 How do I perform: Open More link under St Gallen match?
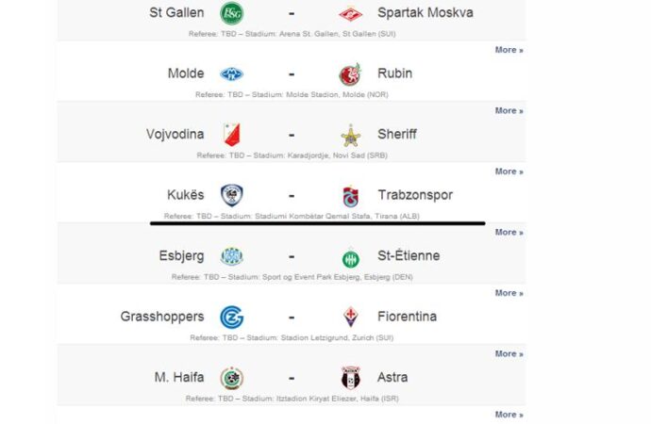509,50
